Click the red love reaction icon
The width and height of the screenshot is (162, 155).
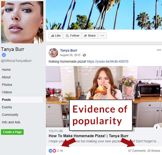54,151
